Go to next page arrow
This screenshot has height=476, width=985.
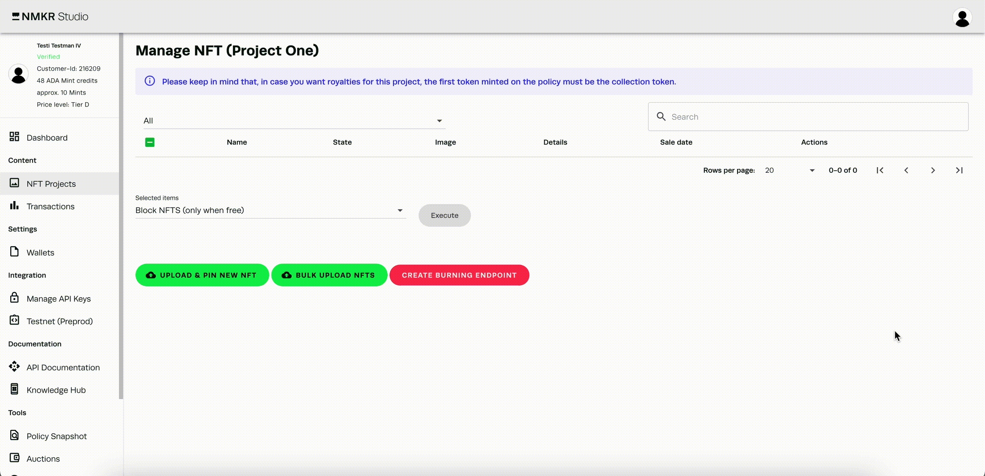(933, 170)
